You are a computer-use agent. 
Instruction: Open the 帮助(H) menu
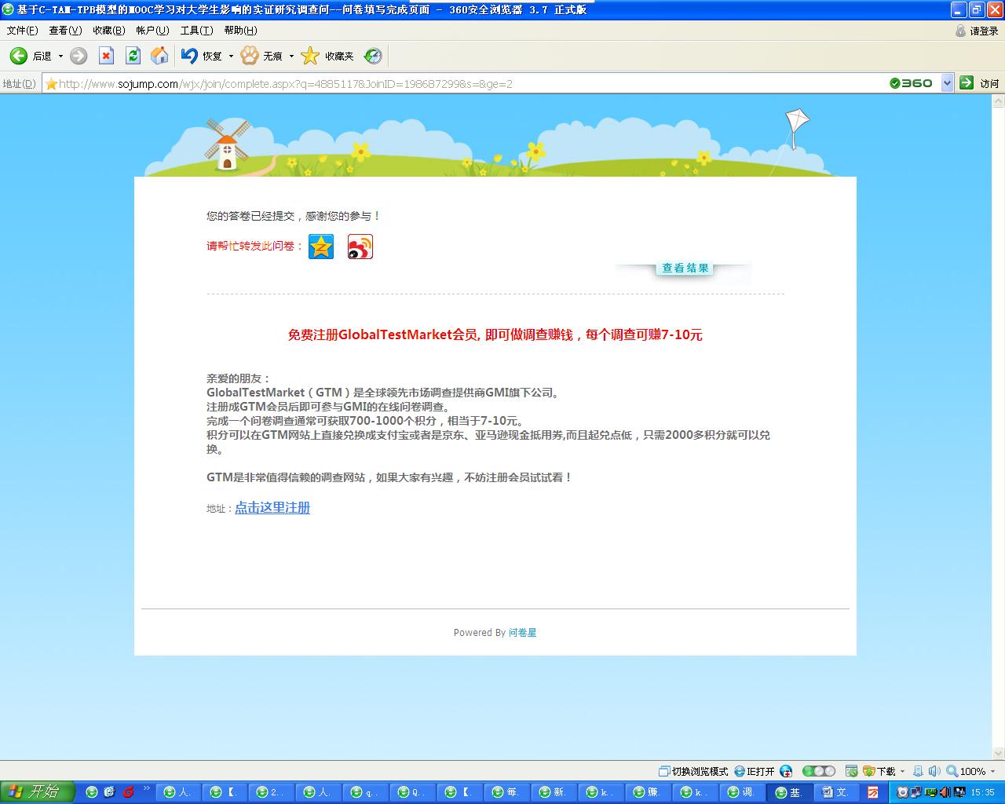pyautogui.click(x=240, y=31)
